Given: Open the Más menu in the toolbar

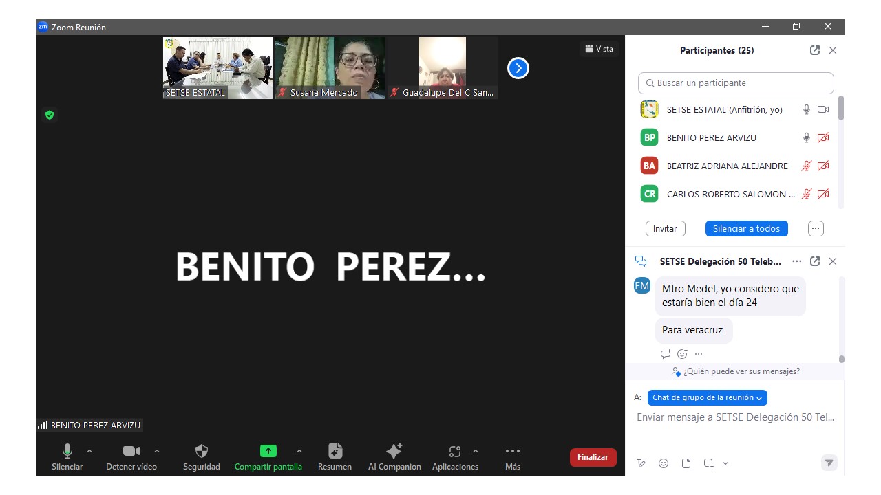Looking at the screenshot, I should [x=512, y=452].
